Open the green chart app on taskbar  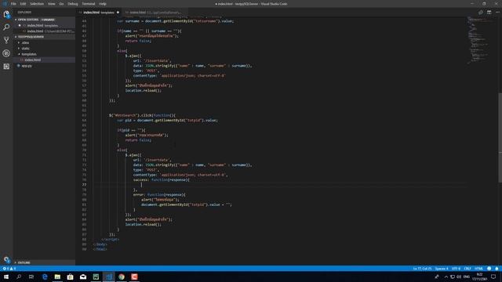(96, 277)
